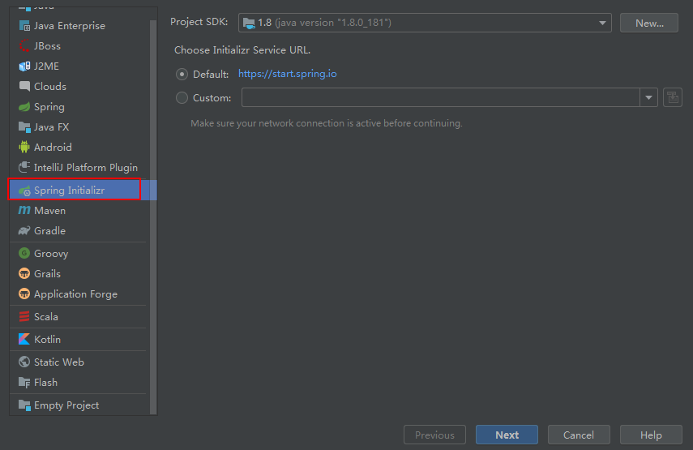Open the https://start.spring.io link

click(287, 74)
